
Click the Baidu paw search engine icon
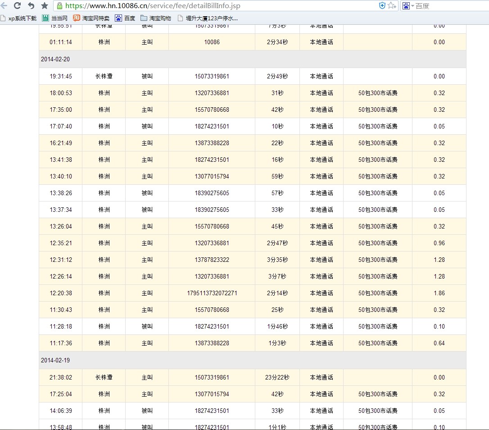[x=406, y=6]
